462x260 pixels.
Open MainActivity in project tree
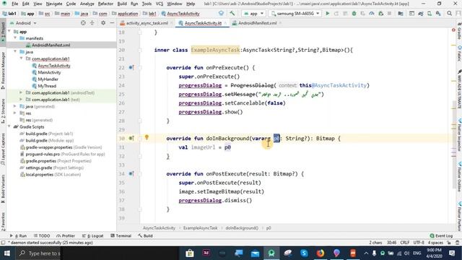pyautogui.click(x=49, y=72)
